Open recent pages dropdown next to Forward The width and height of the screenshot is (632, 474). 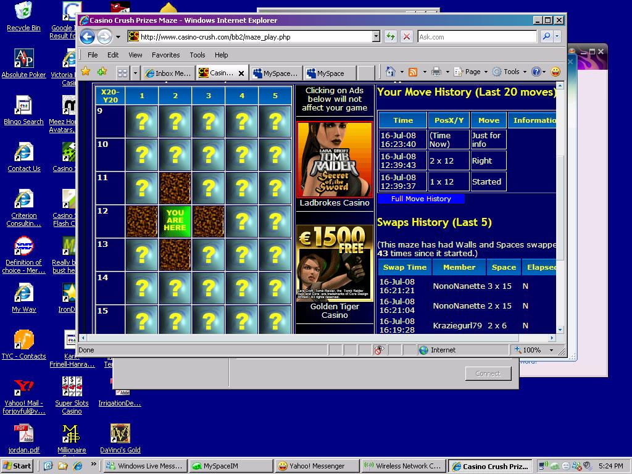118,37
